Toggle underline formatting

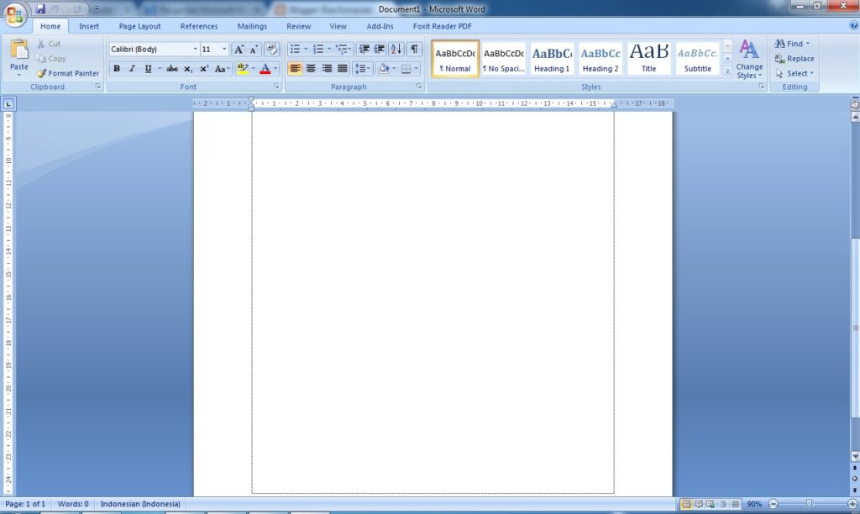pyautogui.click(x=148, y=69)
